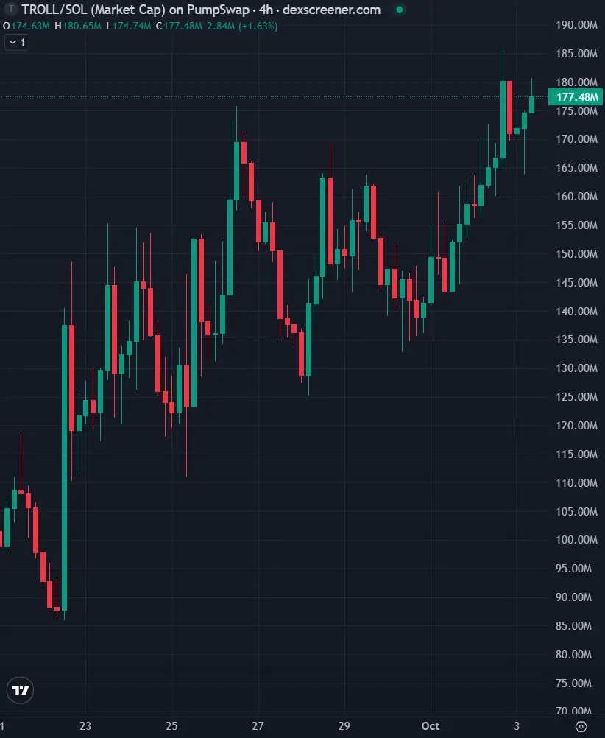Click the 75.00M price axis label
Screen dimensions: 605x738
(573, 683)
